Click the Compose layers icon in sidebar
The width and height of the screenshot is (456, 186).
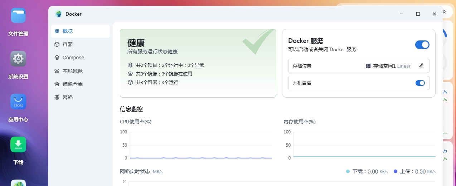click(x=57, y=58)
